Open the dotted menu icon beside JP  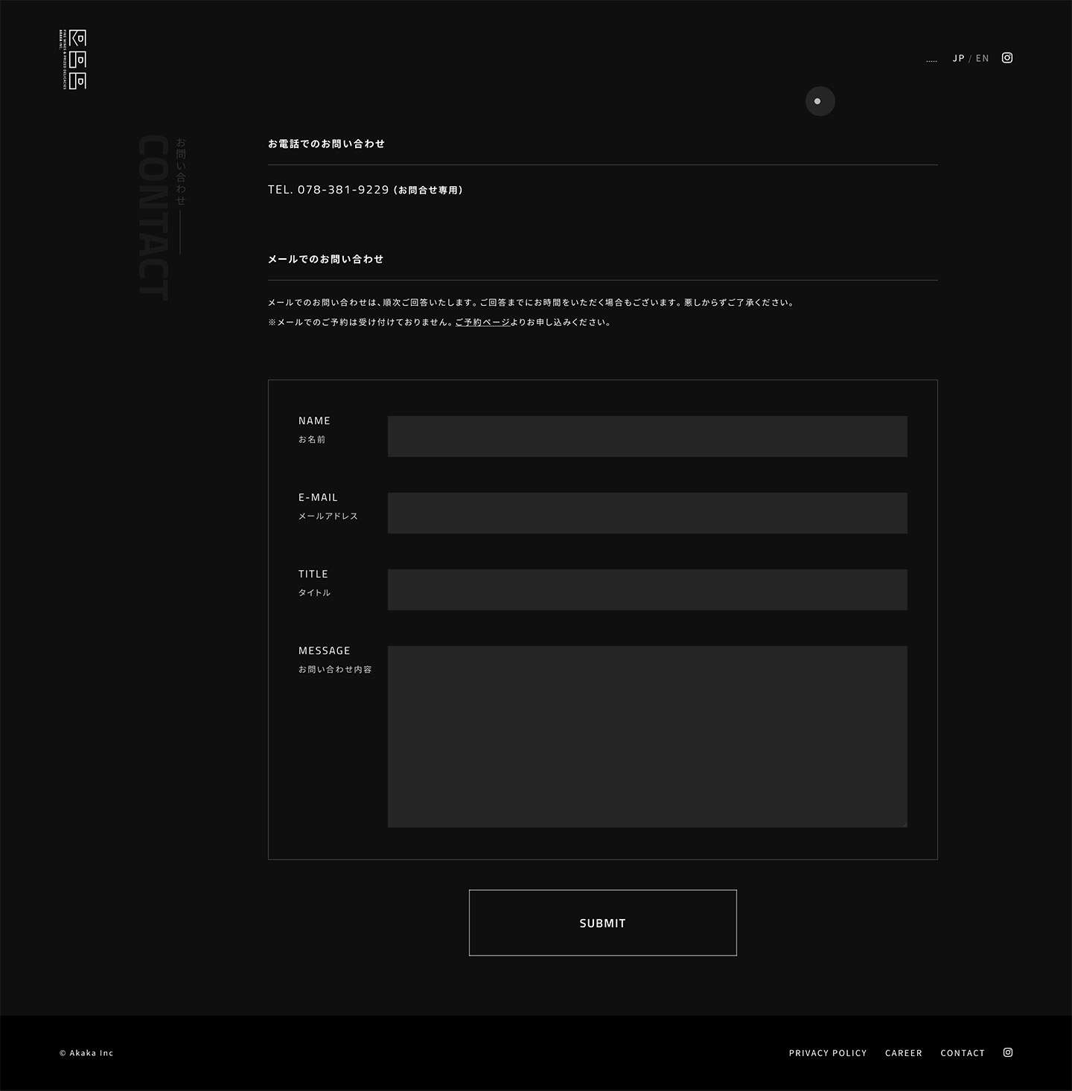931,60
